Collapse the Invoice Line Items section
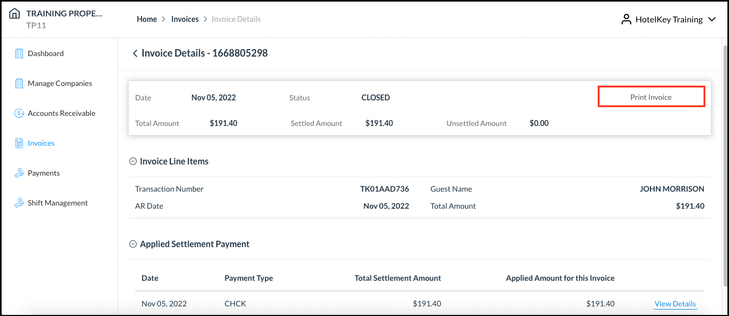This screenshot has width=729, height=316. coord(133,161)
